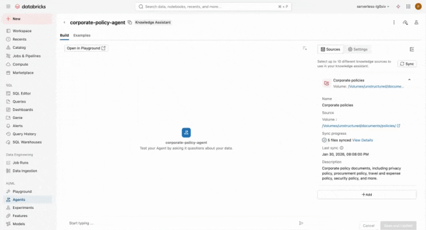Click the SQL Editor icon
This screenshot has width=426, height=230.
pos(8,93)
